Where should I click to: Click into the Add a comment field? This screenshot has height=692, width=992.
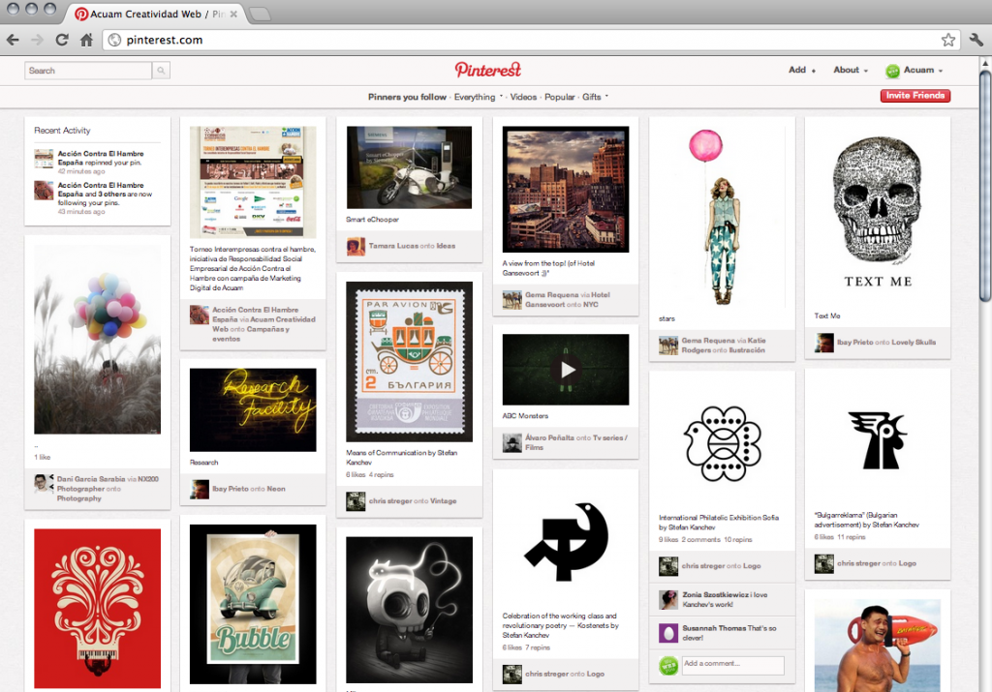(732, 665)
